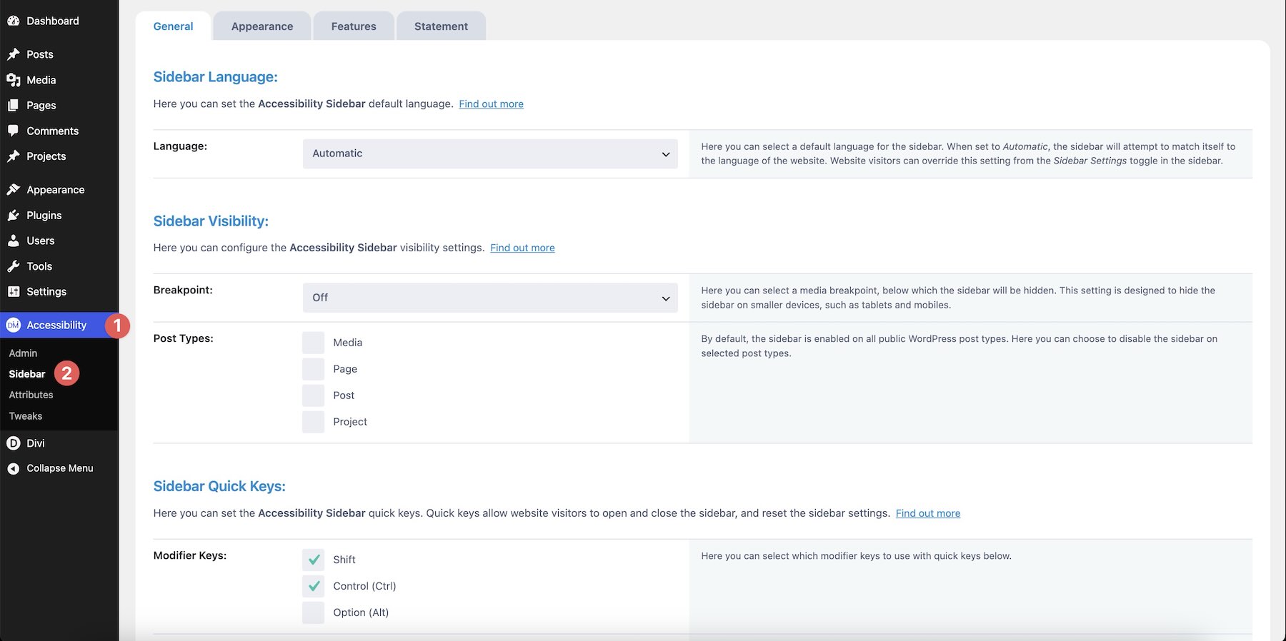
Task: Open Find out more link for Sidebar Language
Action: [491, 104]
